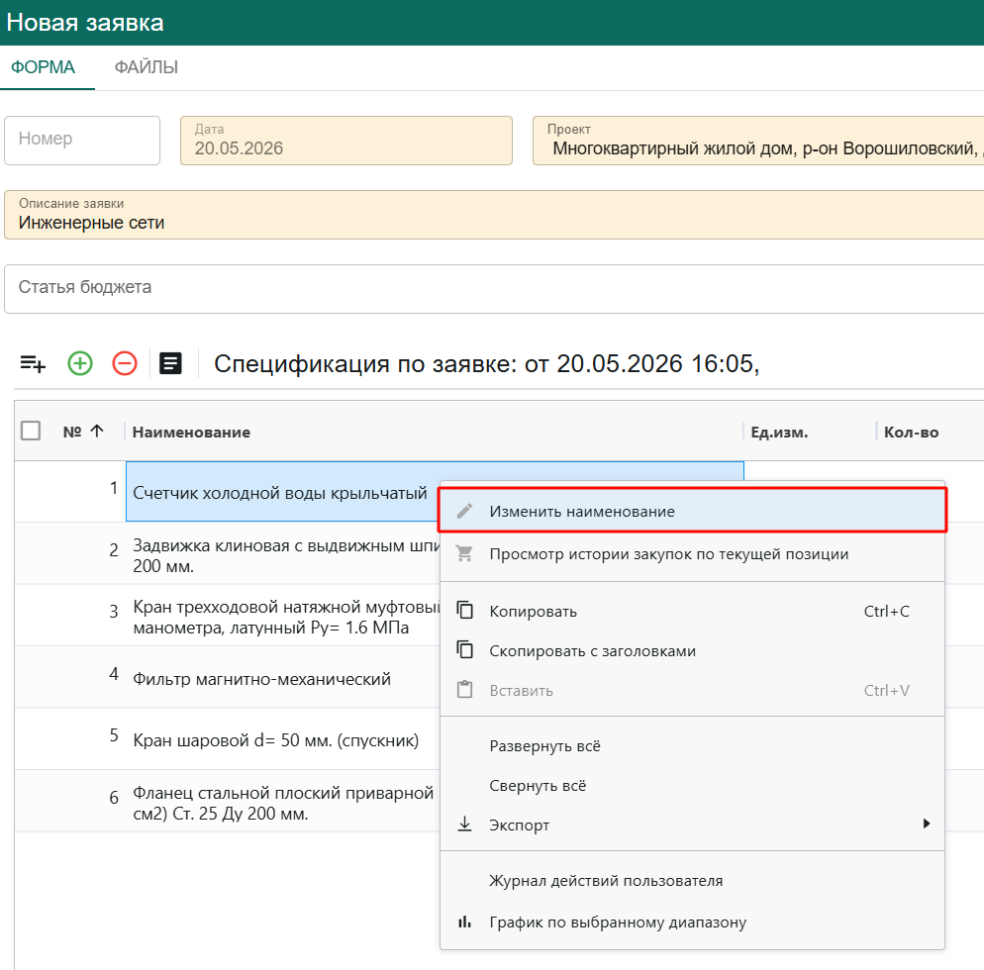
Task: Select Скопировать с заголовками menu item
Action: point(693,650)
